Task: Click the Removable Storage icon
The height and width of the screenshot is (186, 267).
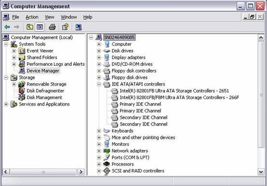Action: pos(22,84)
